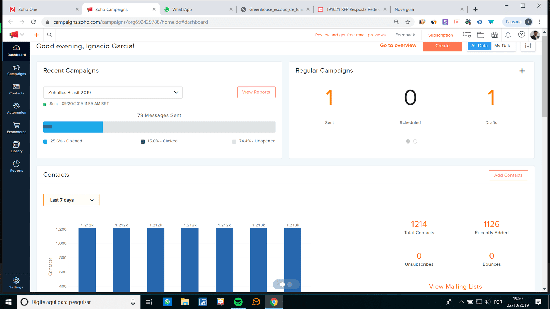Open the calendar icon in header
This screenshot has width=550, height=309.
[x=494, y=35]
